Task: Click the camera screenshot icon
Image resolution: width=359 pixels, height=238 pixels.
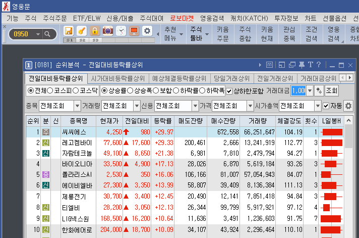Action: [x=108, y=31]
